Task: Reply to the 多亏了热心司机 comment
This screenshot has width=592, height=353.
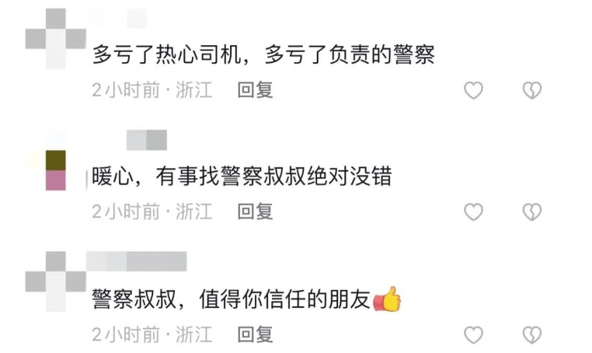Action: coord(256,90)
